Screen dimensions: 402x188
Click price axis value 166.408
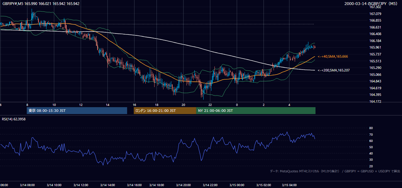[375, 34]
